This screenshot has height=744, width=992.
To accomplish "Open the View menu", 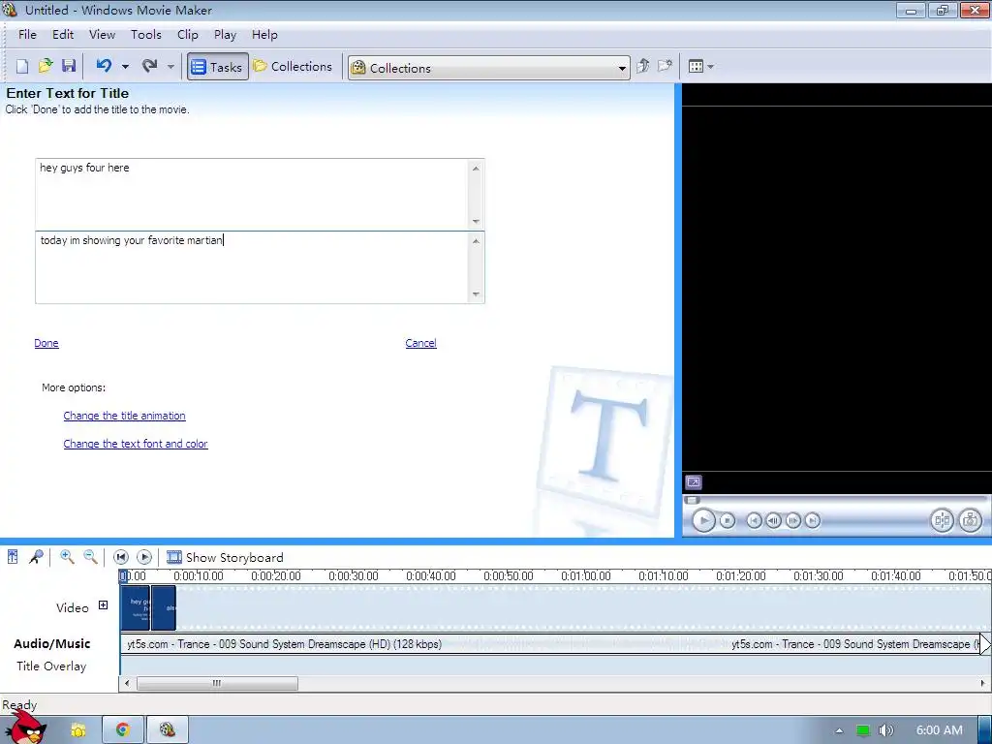I will coord(102,35).
